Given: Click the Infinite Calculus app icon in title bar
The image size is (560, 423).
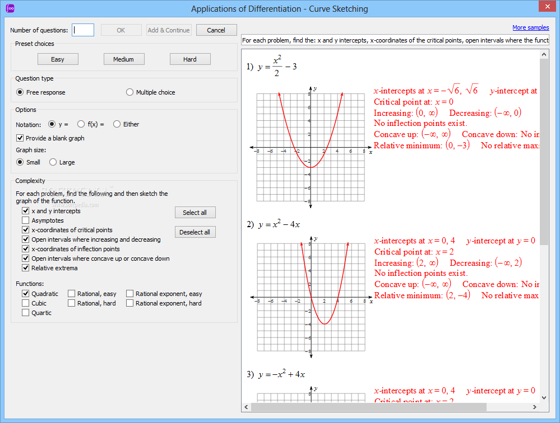Looking at the screenshot, I should coord(10,8).
